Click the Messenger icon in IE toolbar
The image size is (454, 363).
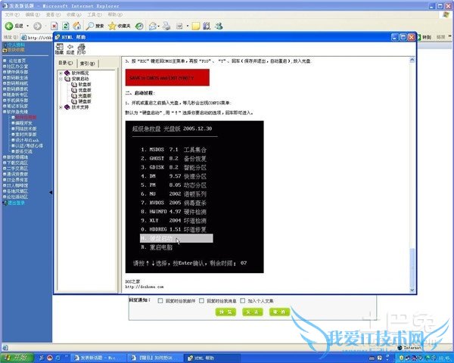[x=219, y=26]
